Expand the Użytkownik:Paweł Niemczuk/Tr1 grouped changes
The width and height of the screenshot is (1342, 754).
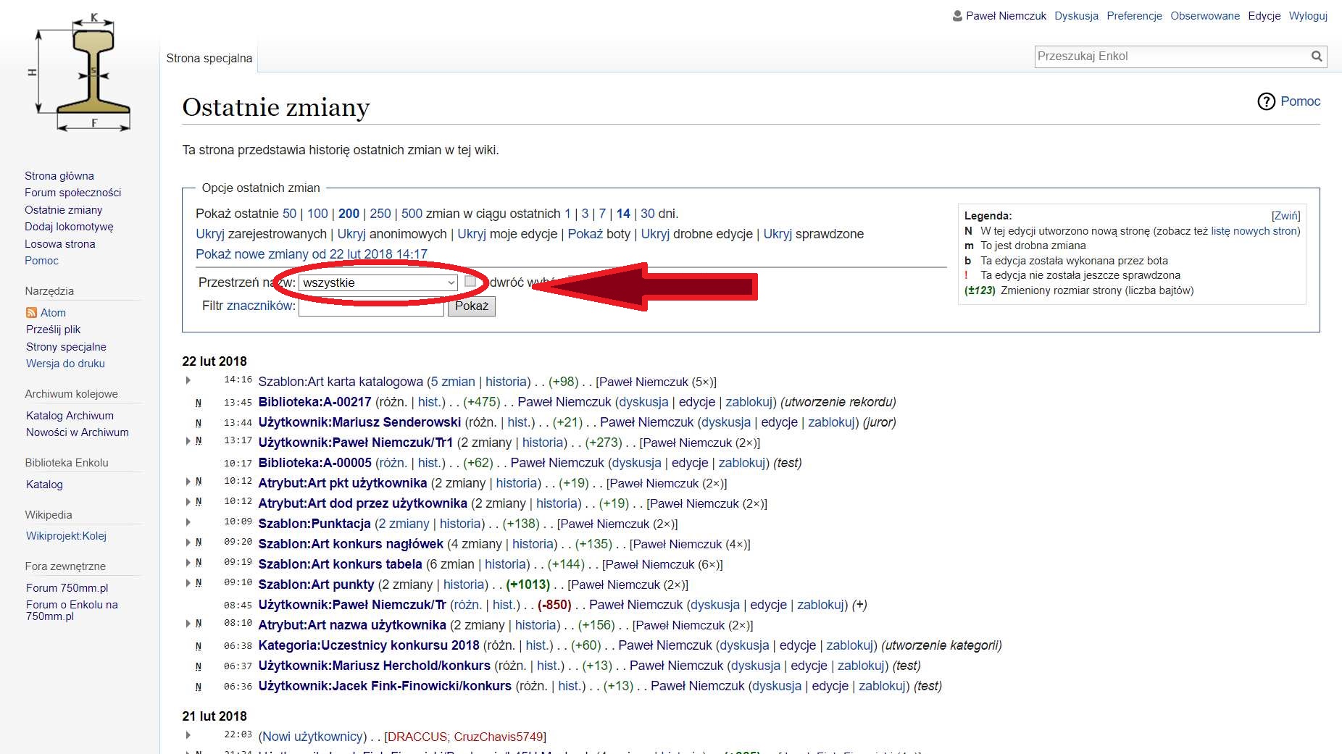point(188,441)
